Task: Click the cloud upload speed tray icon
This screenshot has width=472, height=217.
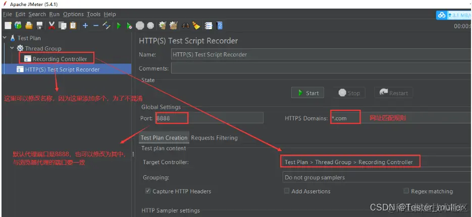Action: [x=442, y=15]
